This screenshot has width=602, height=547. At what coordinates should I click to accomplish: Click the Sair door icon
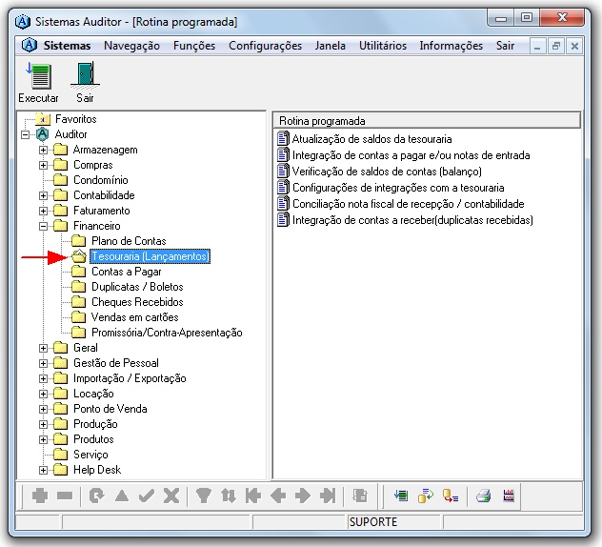85,74
